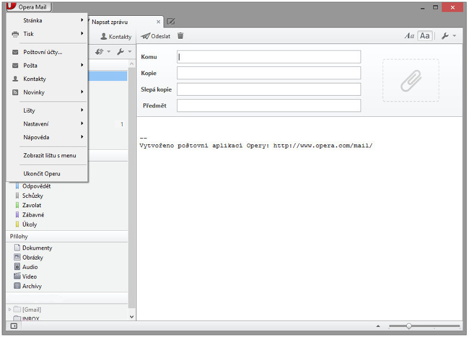Click in the Kopie field
This screenshot has height=337, width=469.
(x=269, y=73)
